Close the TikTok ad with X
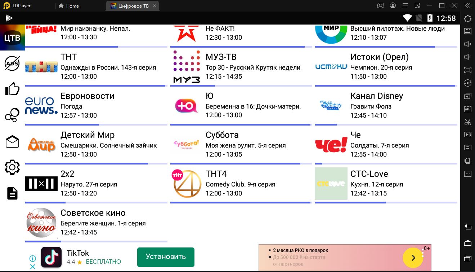This screenshot has width=475, height=272. point(32,267)
